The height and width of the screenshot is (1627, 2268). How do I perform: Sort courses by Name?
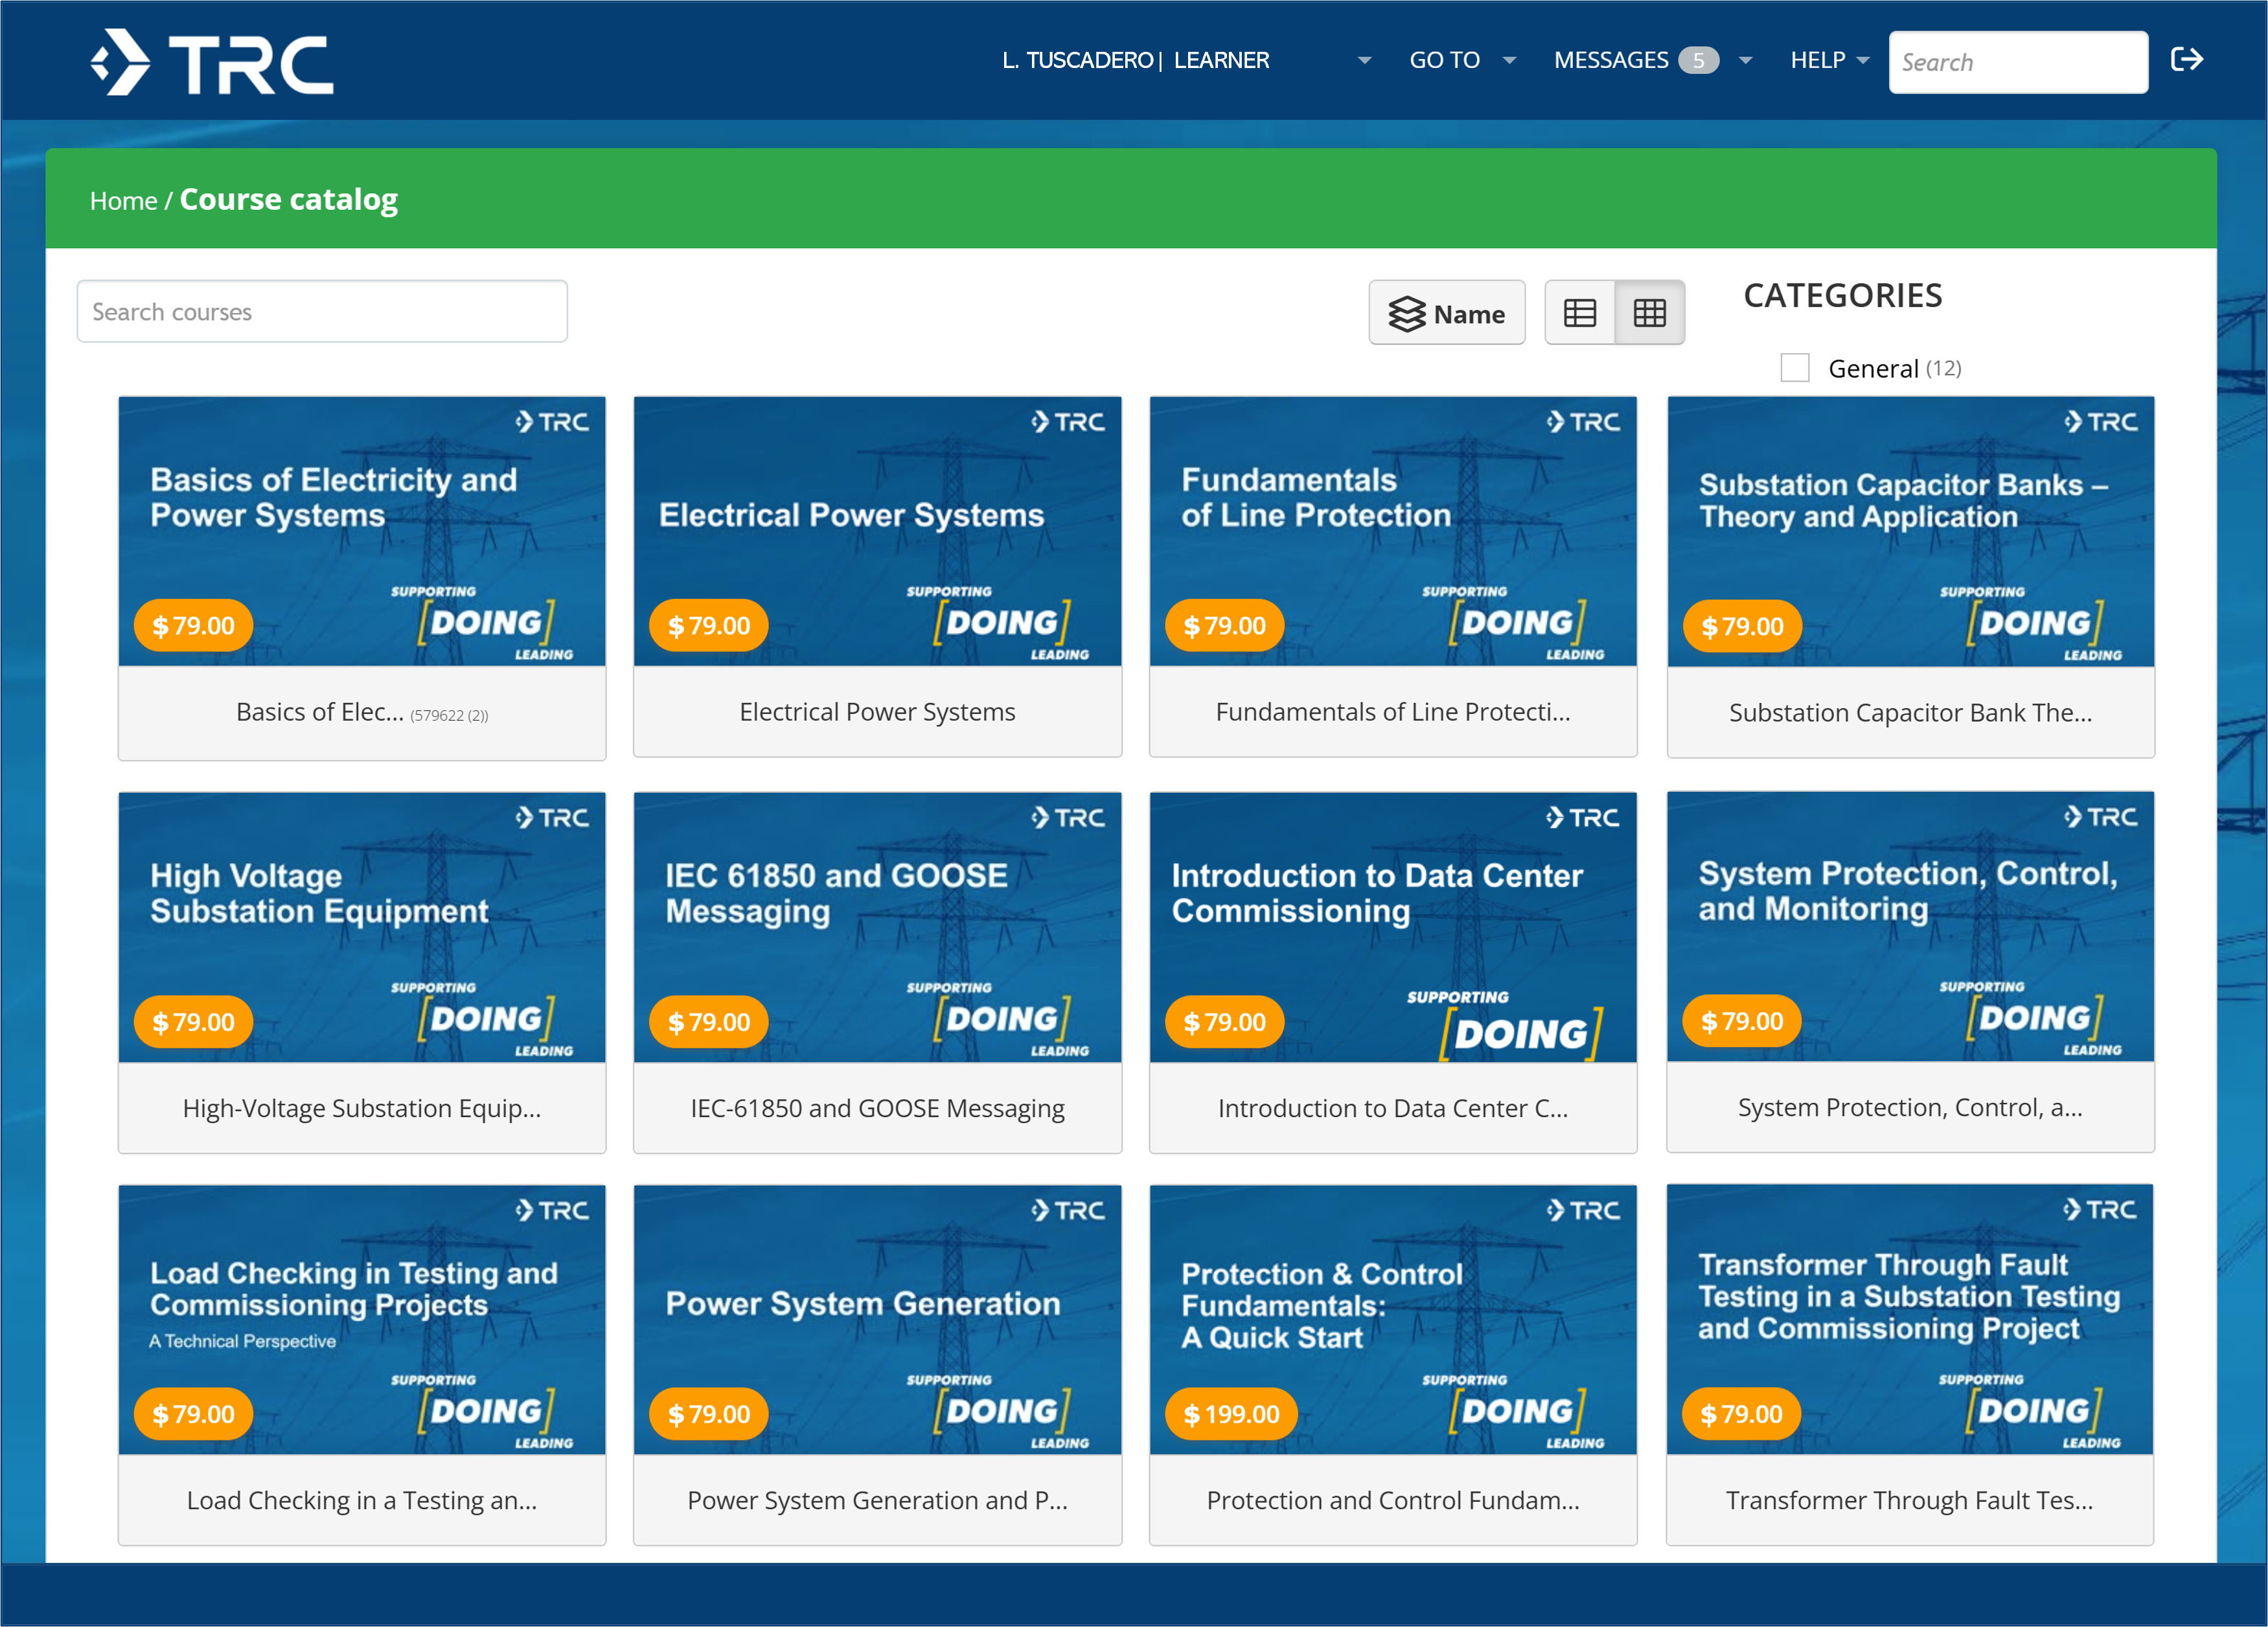point(1447,313)
